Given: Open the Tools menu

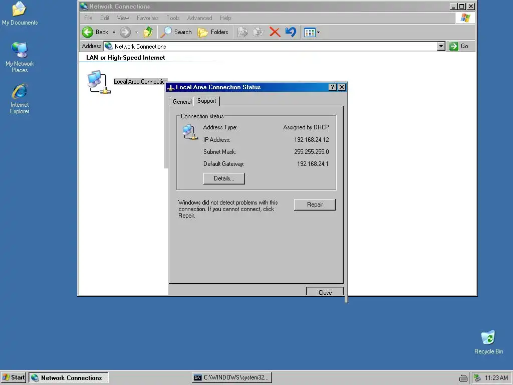Looking at the screenshot, I should (x=173, y=18).
